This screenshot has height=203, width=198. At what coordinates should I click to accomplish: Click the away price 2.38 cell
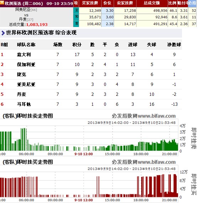[108, 24]
